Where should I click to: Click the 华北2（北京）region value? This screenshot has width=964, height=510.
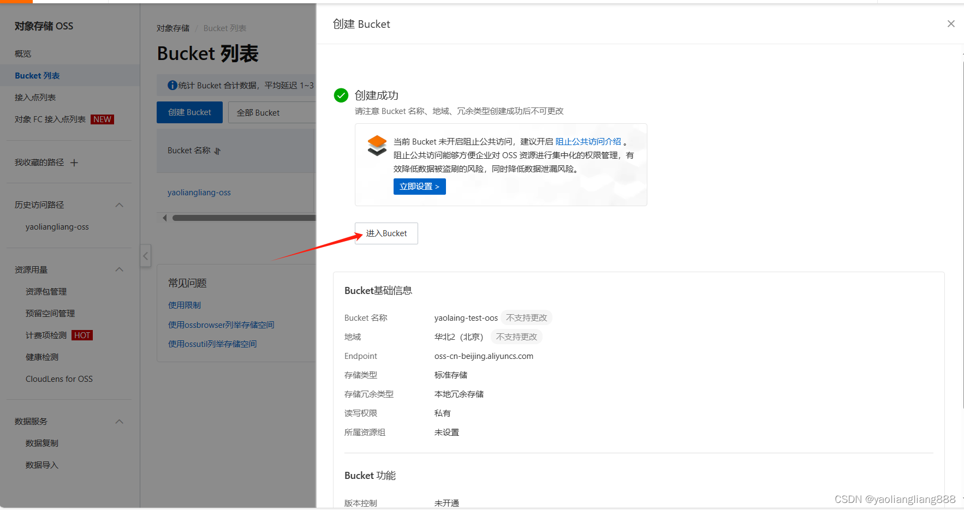459,337
